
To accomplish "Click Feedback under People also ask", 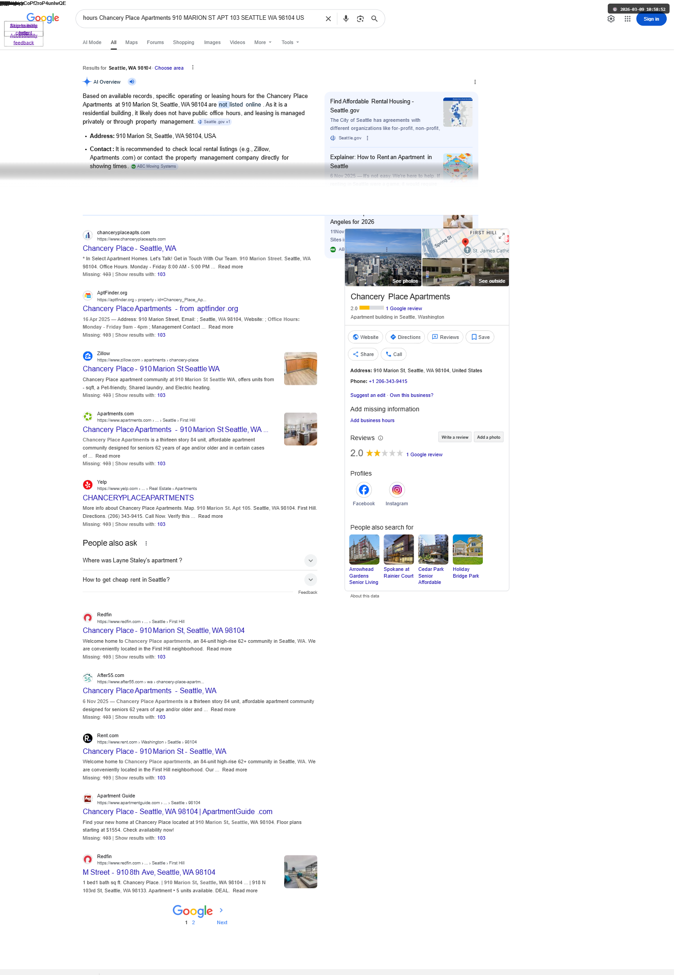I will (x=308, y=592).
